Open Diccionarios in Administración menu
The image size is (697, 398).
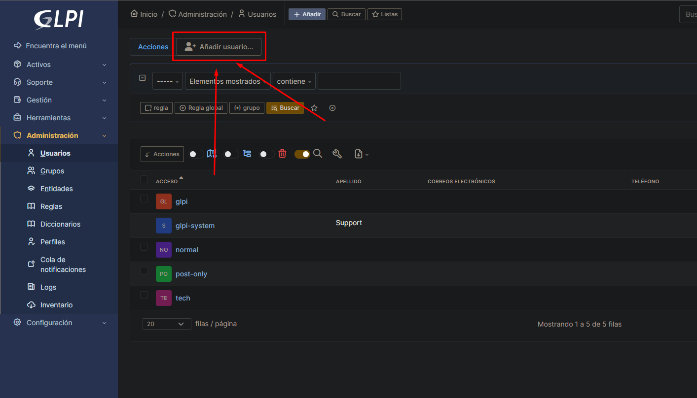click(60, 224)
